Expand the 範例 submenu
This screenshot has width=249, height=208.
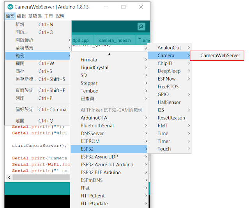pyautogui.click(x=38, y=56)
